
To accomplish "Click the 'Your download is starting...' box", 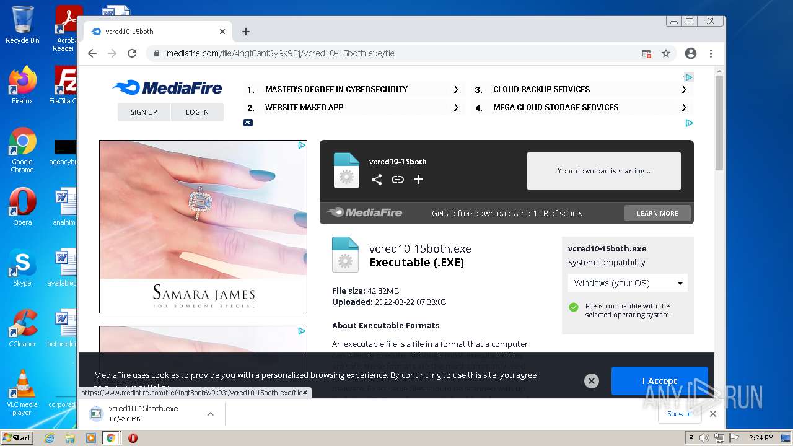I will (604, 171).
